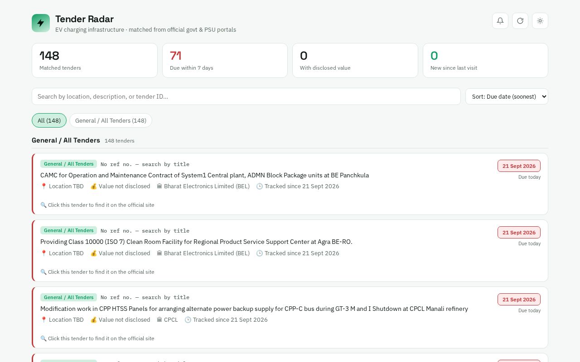The image size is (580, 362).
Task: Click the General / All Tenders section heading
Action: point(66,140)
